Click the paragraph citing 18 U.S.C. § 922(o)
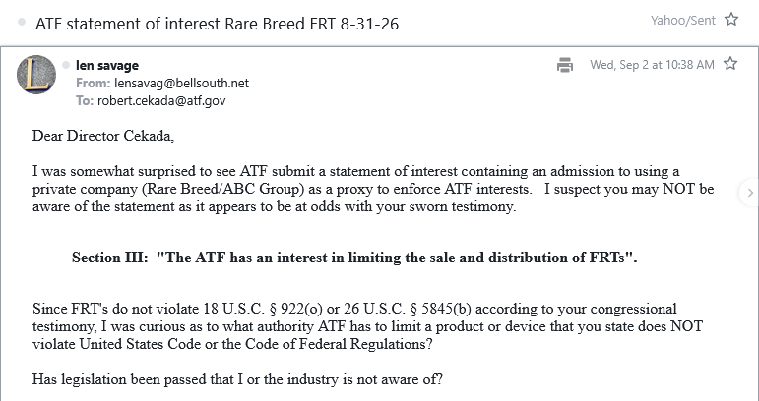Screen dimensions: 759x401 (x=367, y=326)
